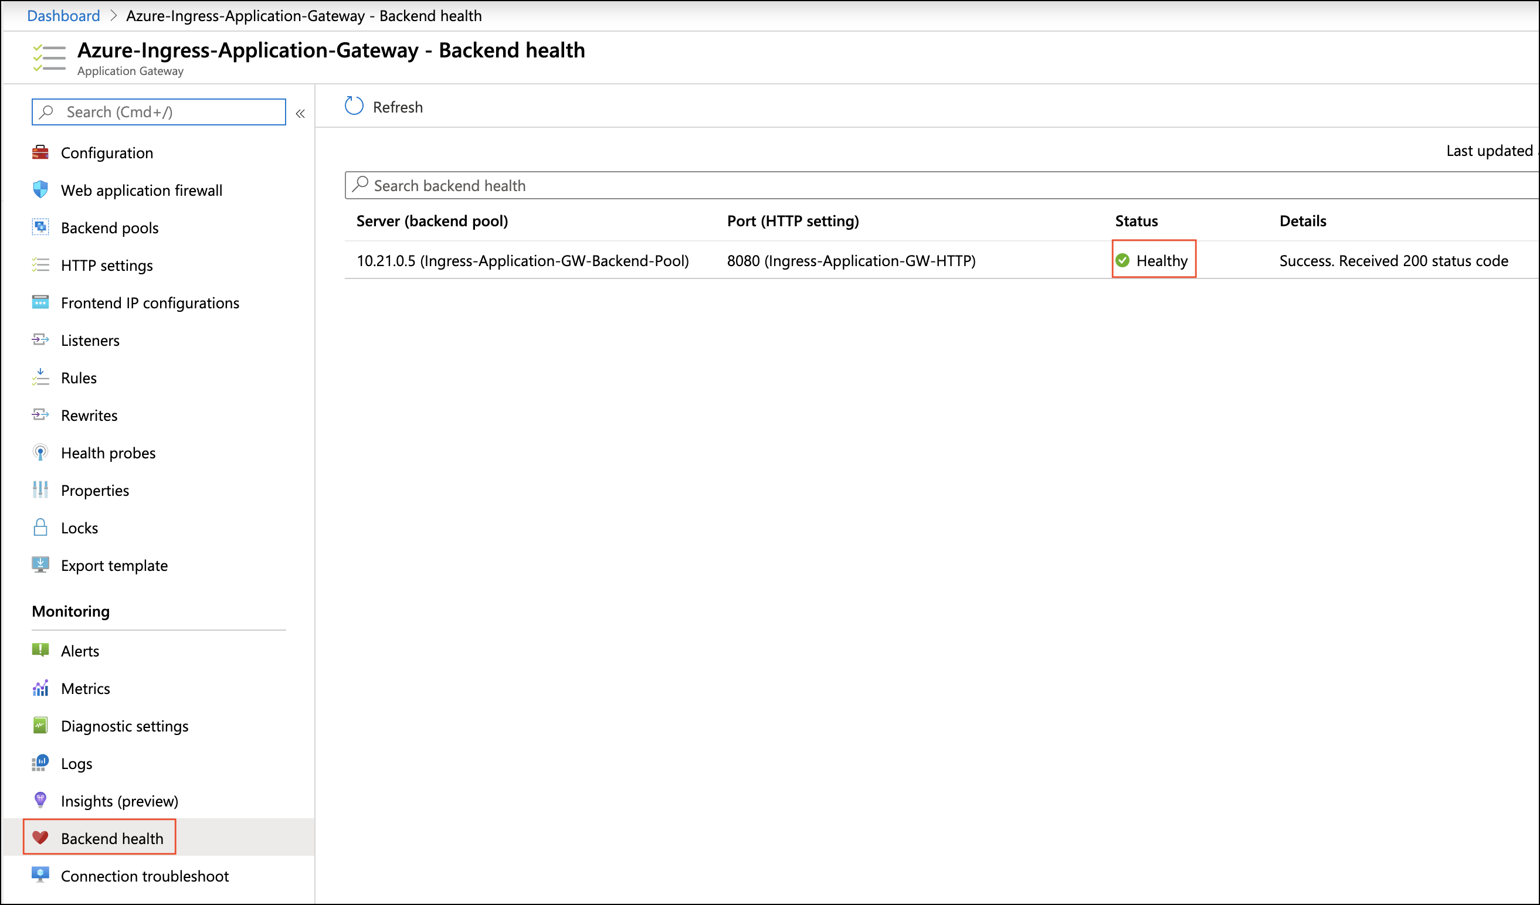The width and height of the screenshot is (1540, 905).
Task: Select the 10.21.0.5 backend server row
Action: click(x=523, y=261)
